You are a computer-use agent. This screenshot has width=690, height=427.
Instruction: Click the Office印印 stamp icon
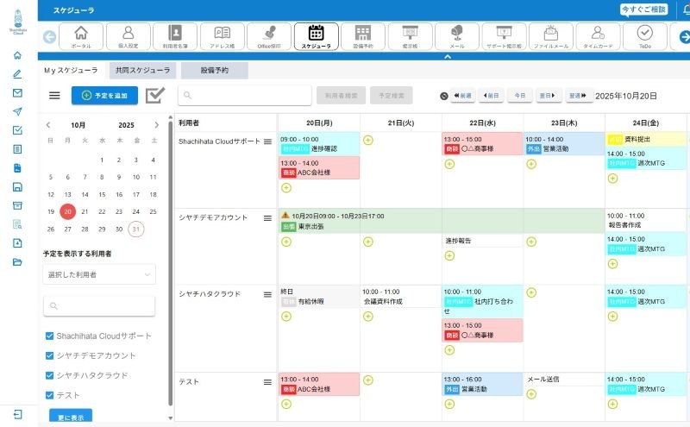[x=269, y=35]
